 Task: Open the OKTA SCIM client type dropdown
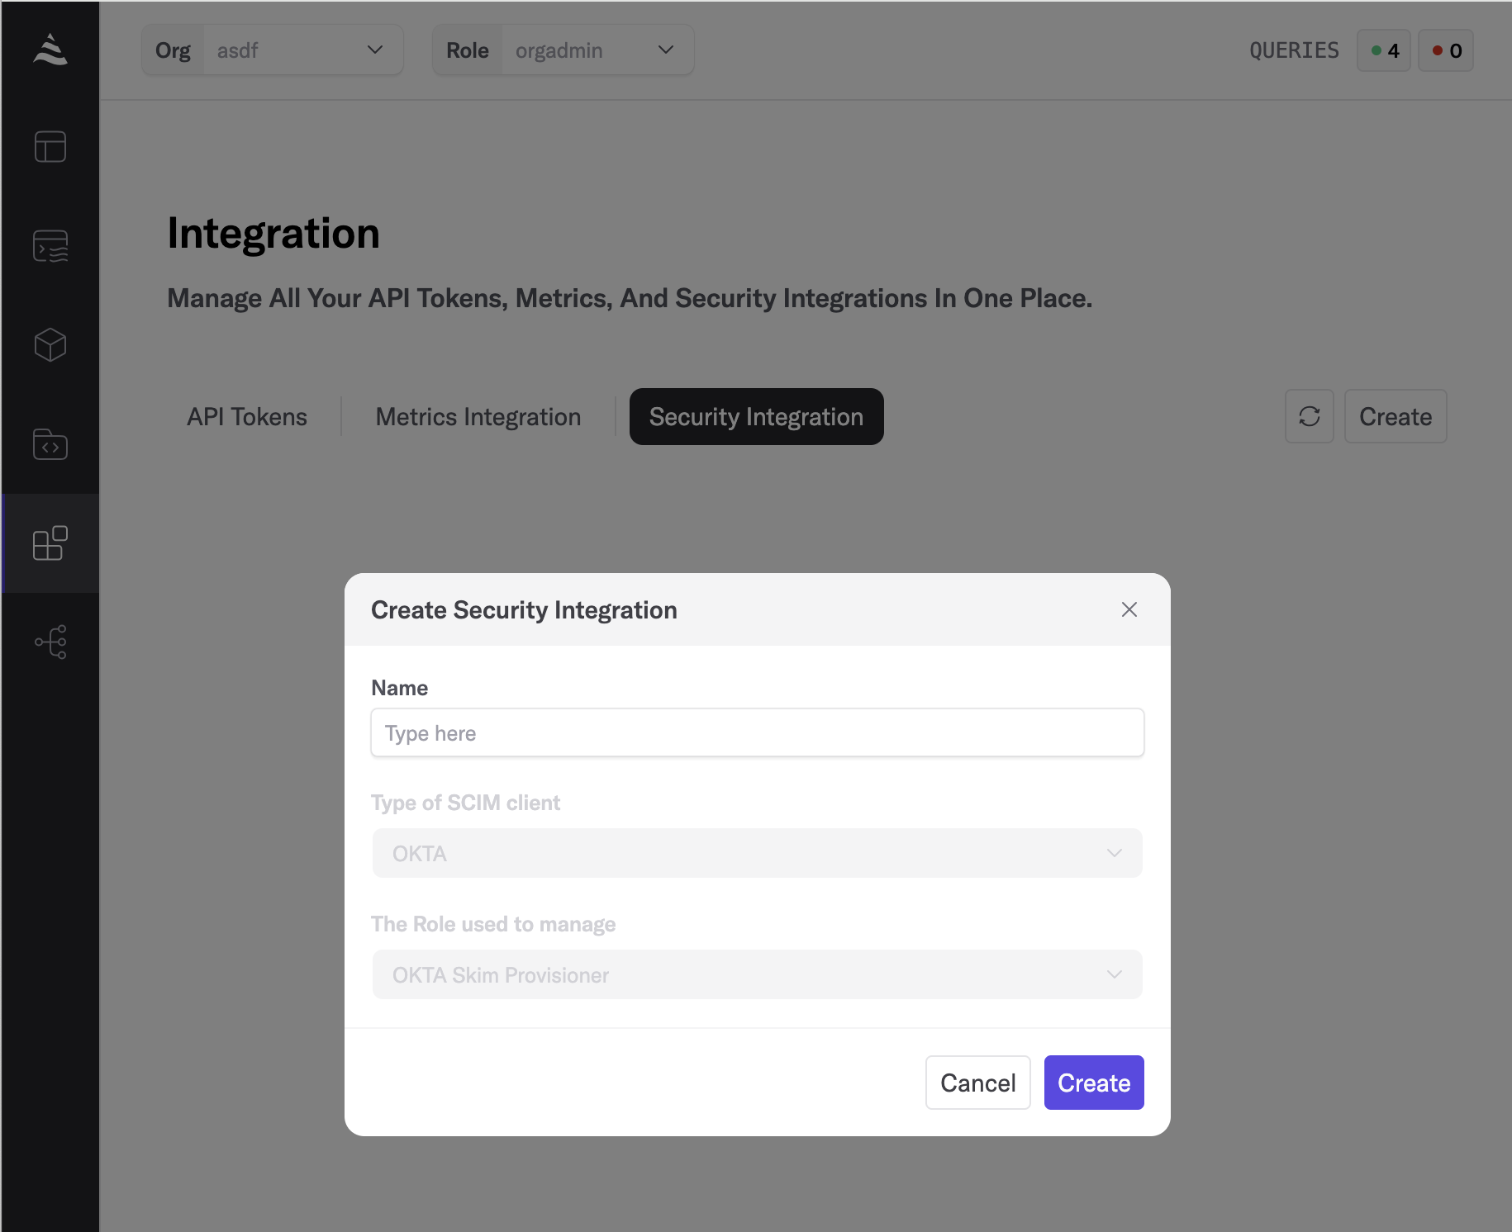click(757, 853)
